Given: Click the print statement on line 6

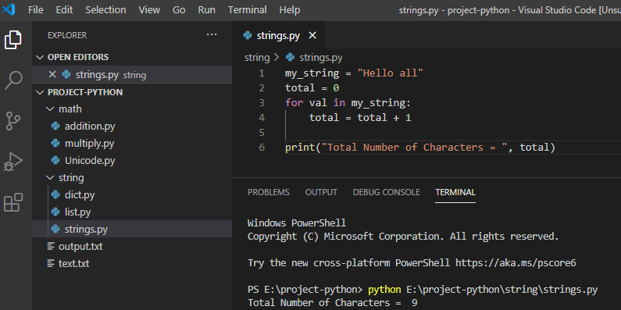Looking at the screenshot, I should click(420, 148).
